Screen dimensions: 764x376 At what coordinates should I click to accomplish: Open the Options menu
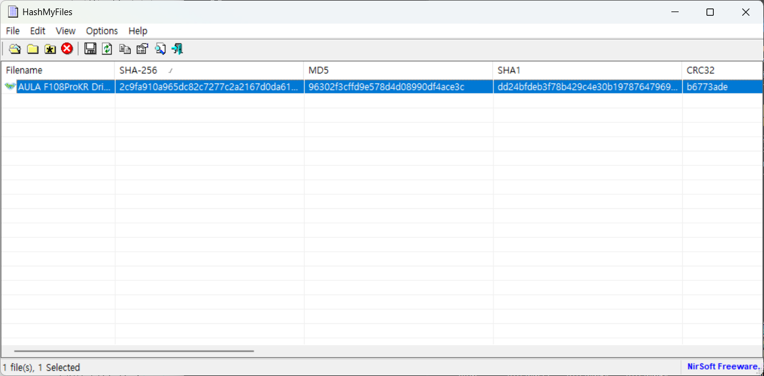pyautogui.click(x=101, y=31)
